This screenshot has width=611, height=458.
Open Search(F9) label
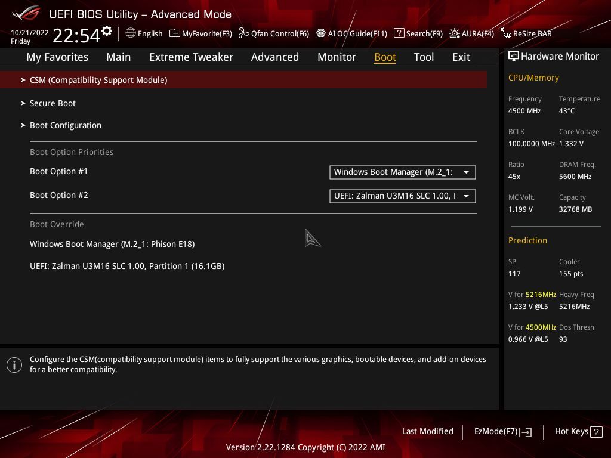pyautogui.click(x=424, y=33)
